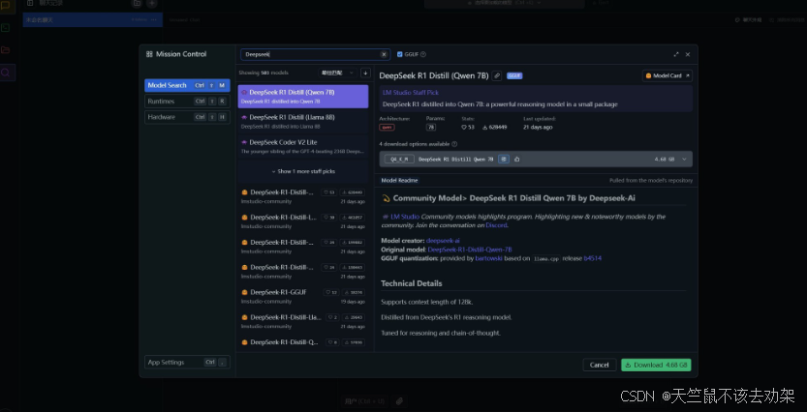This screenshot has width=807, height=412.
Task: Click the blue icon beside DeepSeek R1 Distill Qwen 7B file
Action: [x=504, y=160]
